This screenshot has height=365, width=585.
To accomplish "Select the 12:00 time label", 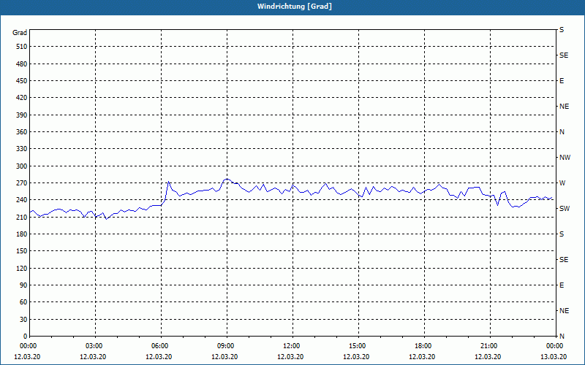I will [292, 346].
